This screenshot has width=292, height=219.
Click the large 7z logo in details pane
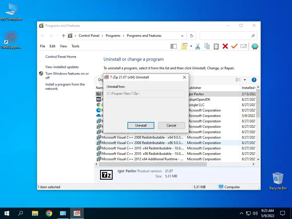(x=106, y=175)
